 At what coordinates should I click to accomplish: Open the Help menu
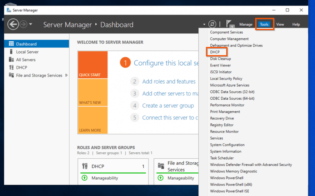coord(296,24)
